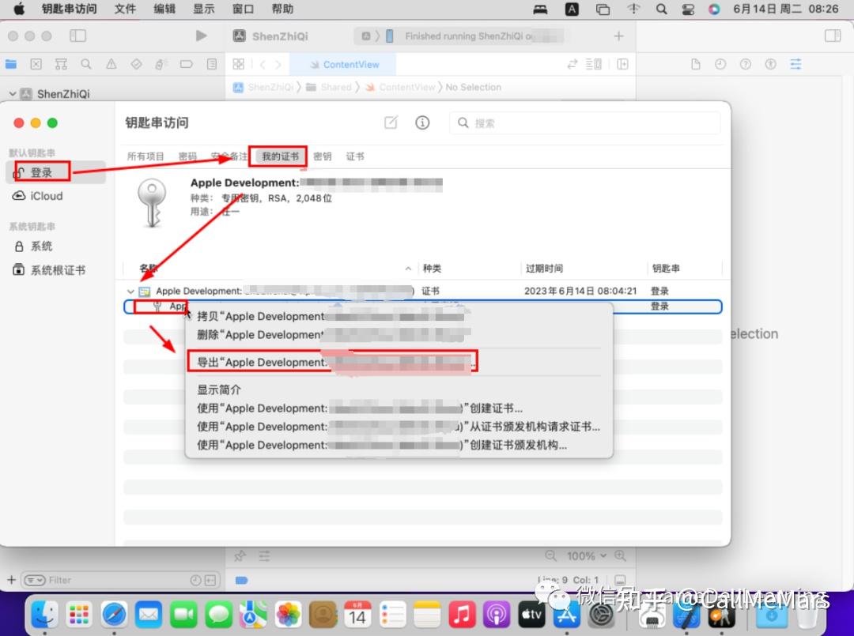
Task: Toggle the Xcode navigator sidebar
Action: point(77,36)
